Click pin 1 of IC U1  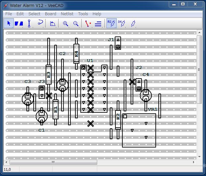coord(83,68)
